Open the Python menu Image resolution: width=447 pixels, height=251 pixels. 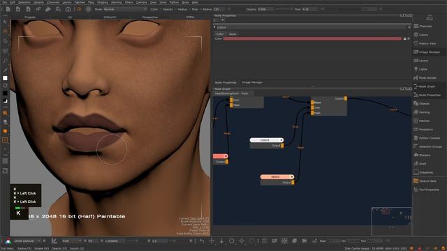[174, 2]
